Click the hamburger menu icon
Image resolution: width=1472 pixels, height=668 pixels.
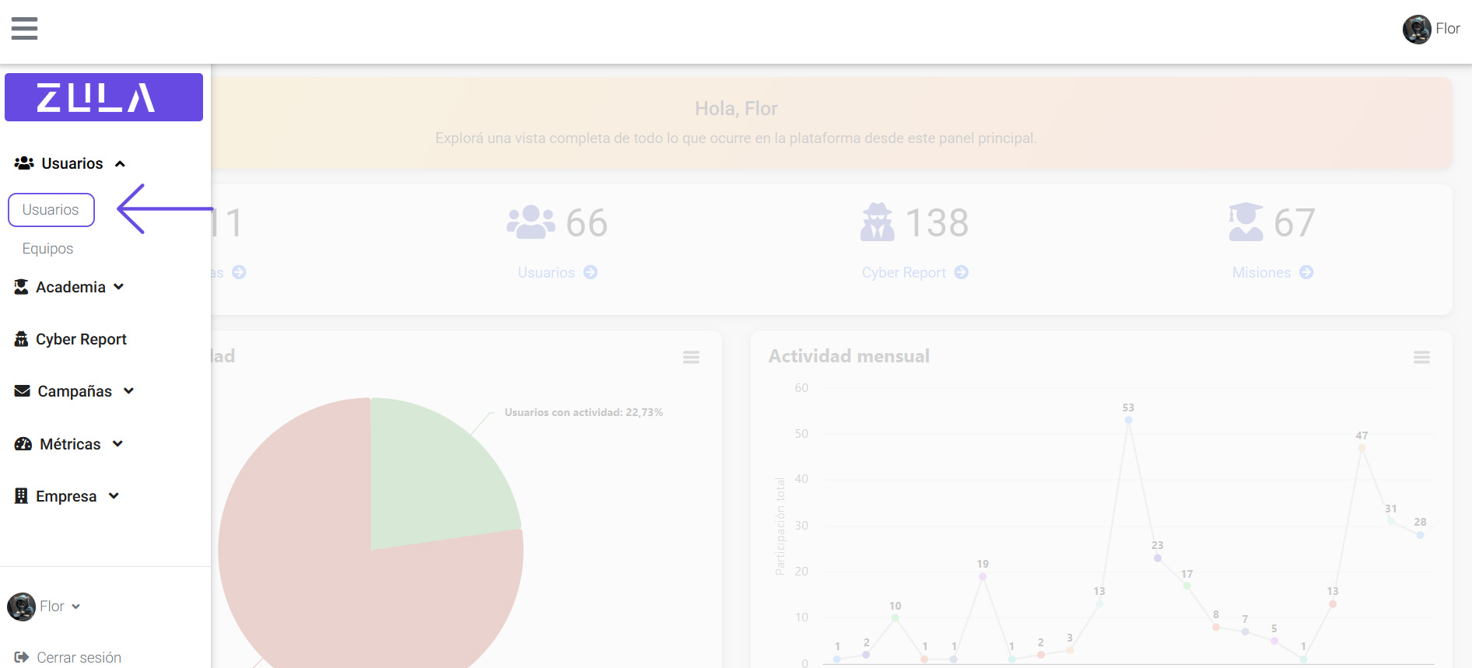24,29
